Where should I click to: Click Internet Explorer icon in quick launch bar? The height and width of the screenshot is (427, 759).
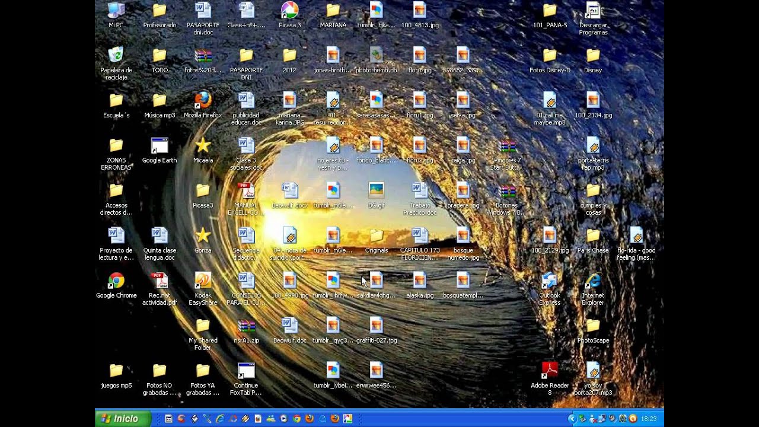point(220,419)
